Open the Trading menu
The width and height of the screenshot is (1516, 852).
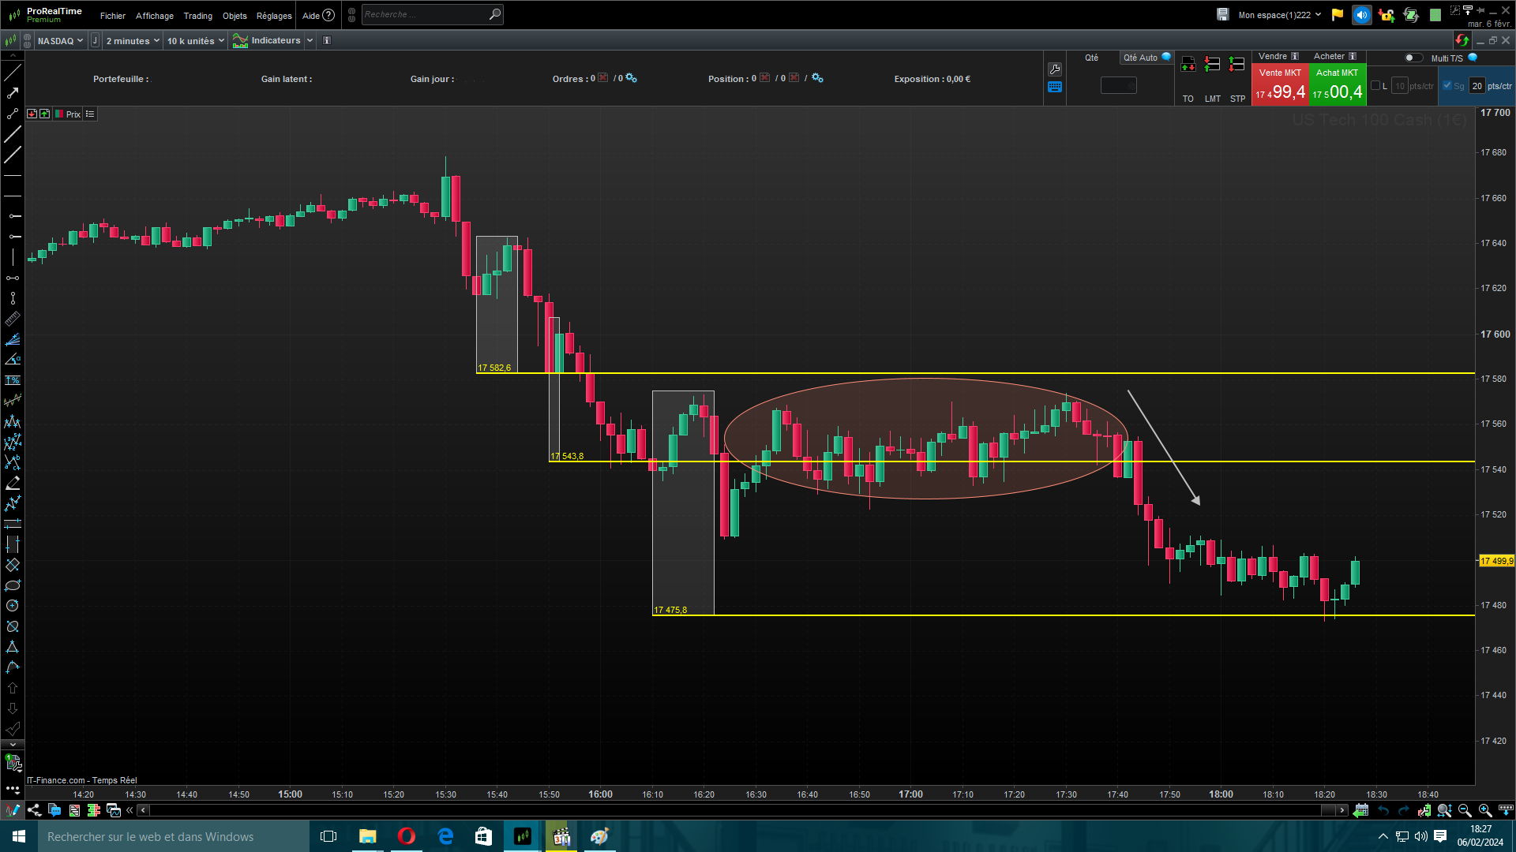tap(197, 16)
